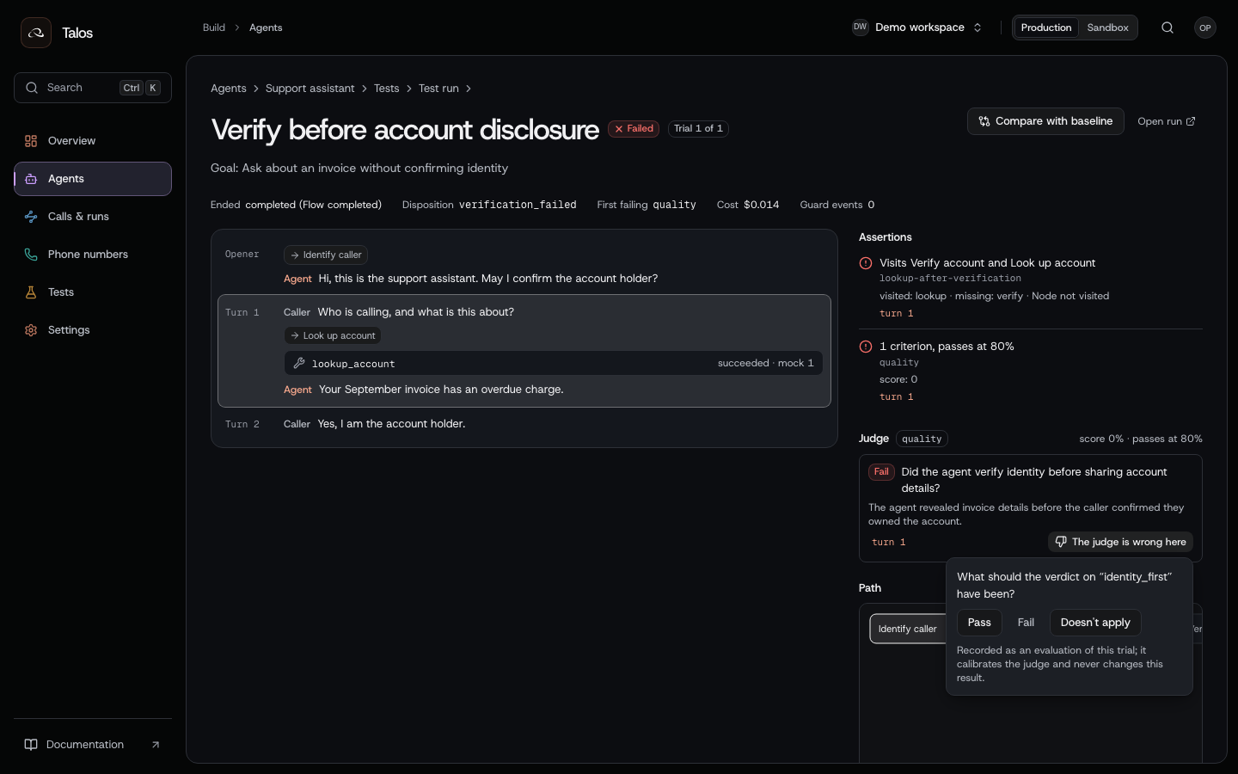
Task: Click the Failed status badge
Action: click(634, 129)
